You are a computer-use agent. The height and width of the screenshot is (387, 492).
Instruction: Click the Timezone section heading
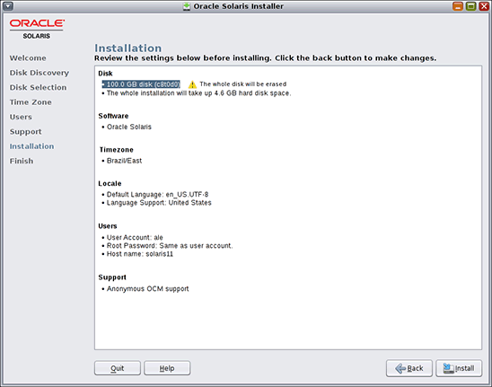point(117,150)
